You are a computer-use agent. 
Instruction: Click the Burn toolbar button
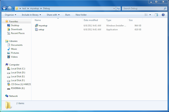(68, 15)
